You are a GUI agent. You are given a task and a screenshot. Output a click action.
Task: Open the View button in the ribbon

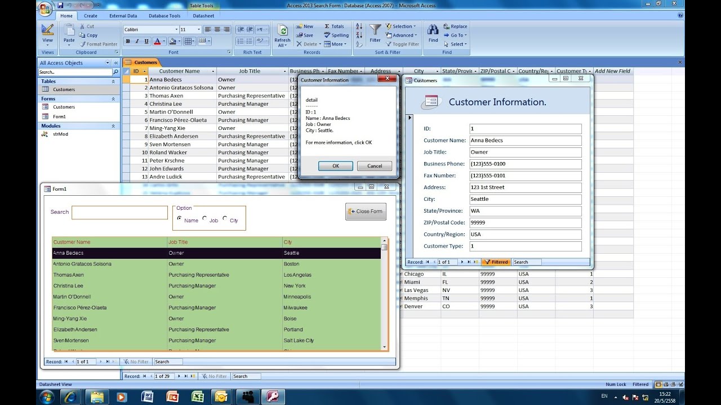[47, 34]
